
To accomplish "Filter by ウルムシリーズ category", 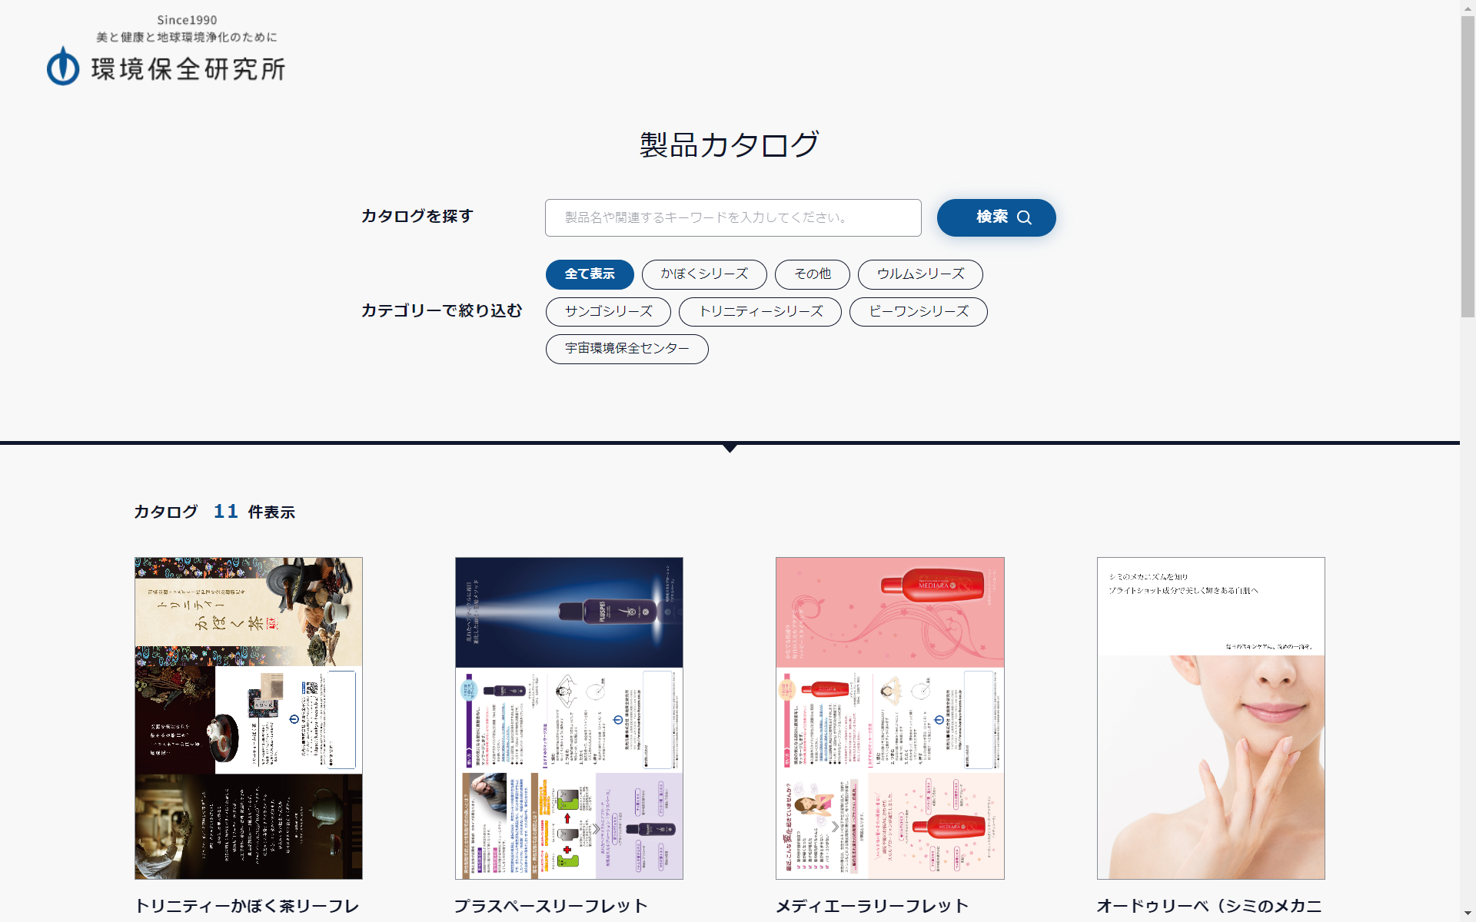I will (920, 274).
